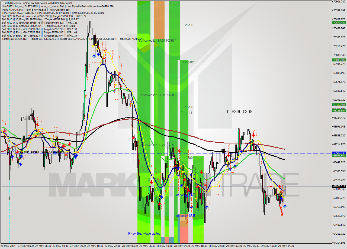Click the 'Sell correction 87.5 | 70330.4' label

[158, 41]
